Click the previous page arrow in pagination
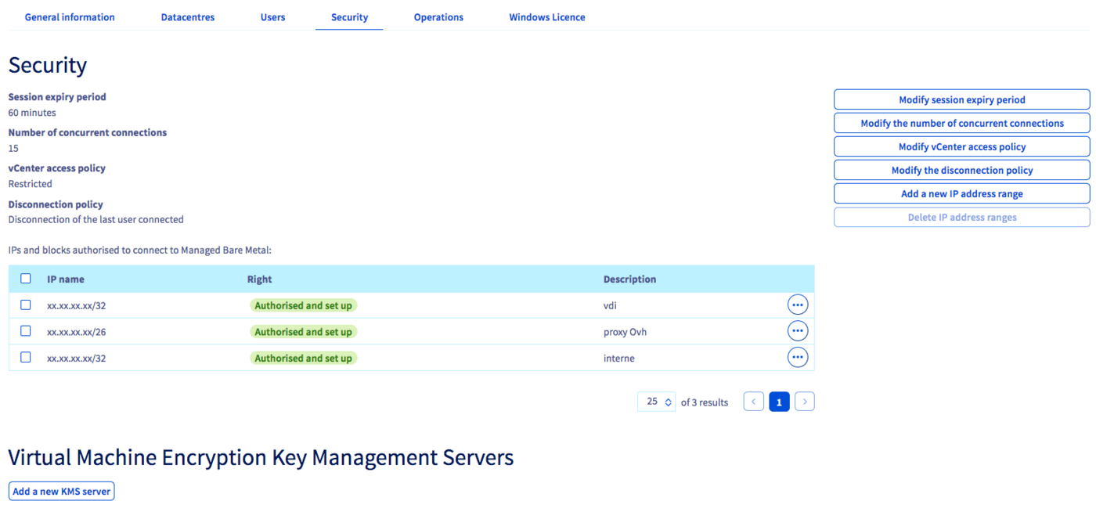 [x=753, y=401]
